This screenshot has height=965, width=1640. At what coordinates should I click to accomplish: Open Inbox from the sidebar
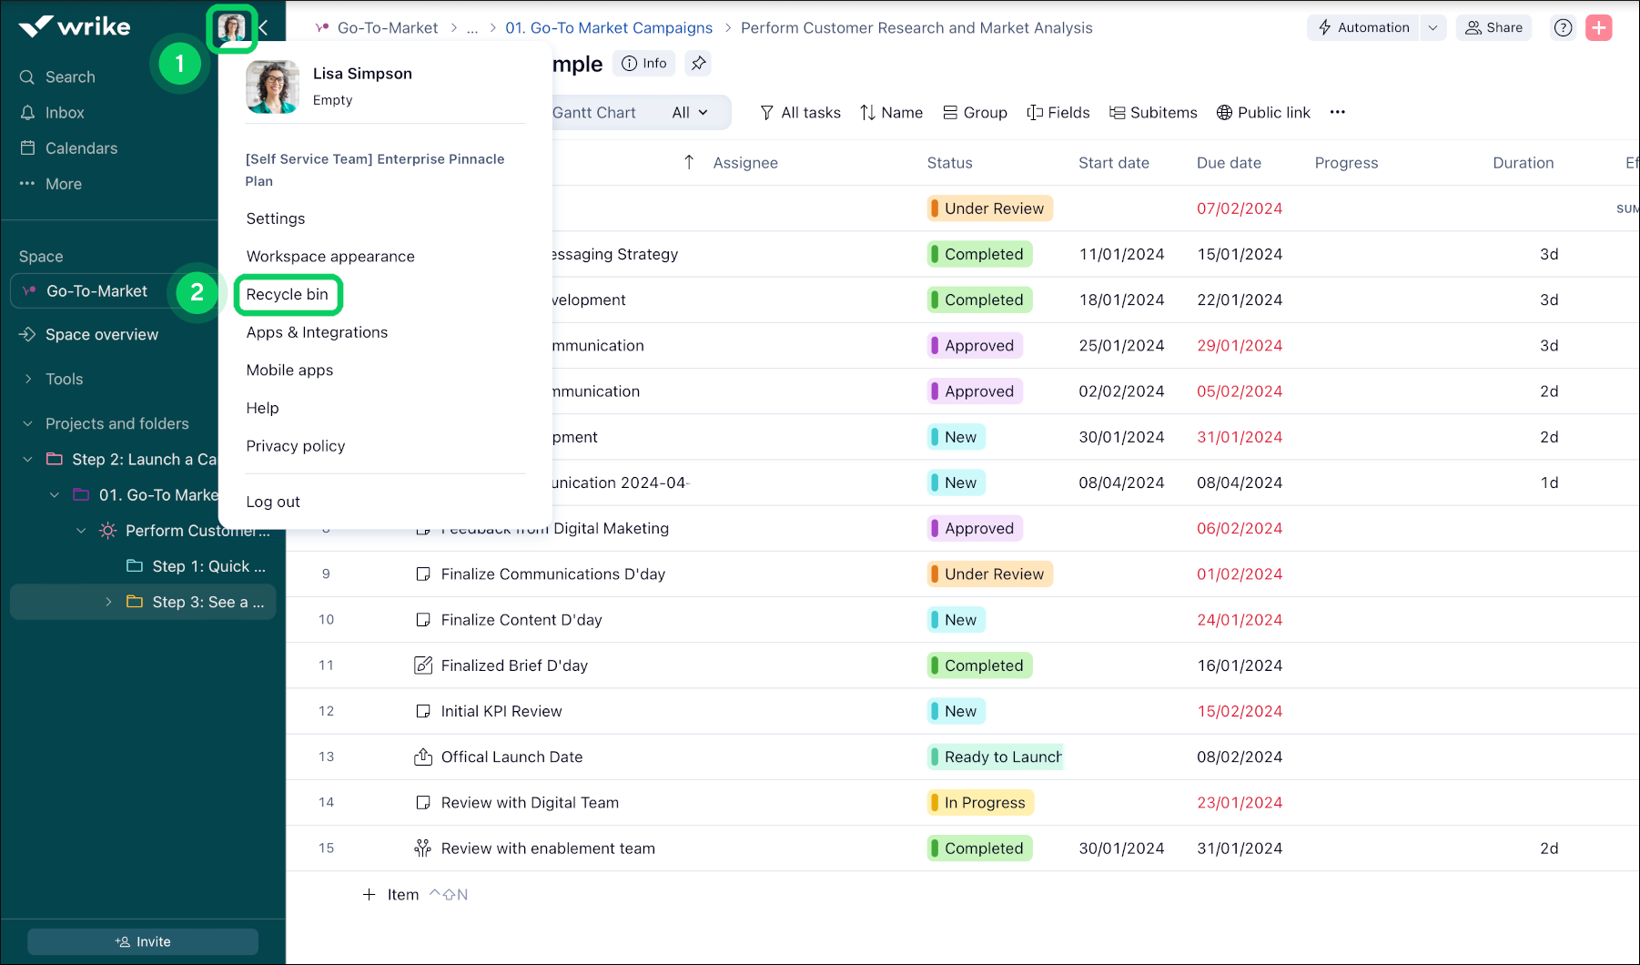click(x=64, y=113)
